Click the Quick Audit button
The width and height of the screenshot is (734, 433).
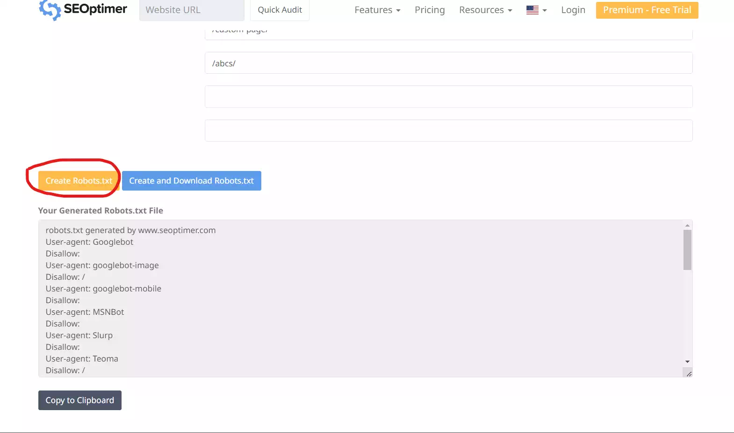[x=280, y=10]
